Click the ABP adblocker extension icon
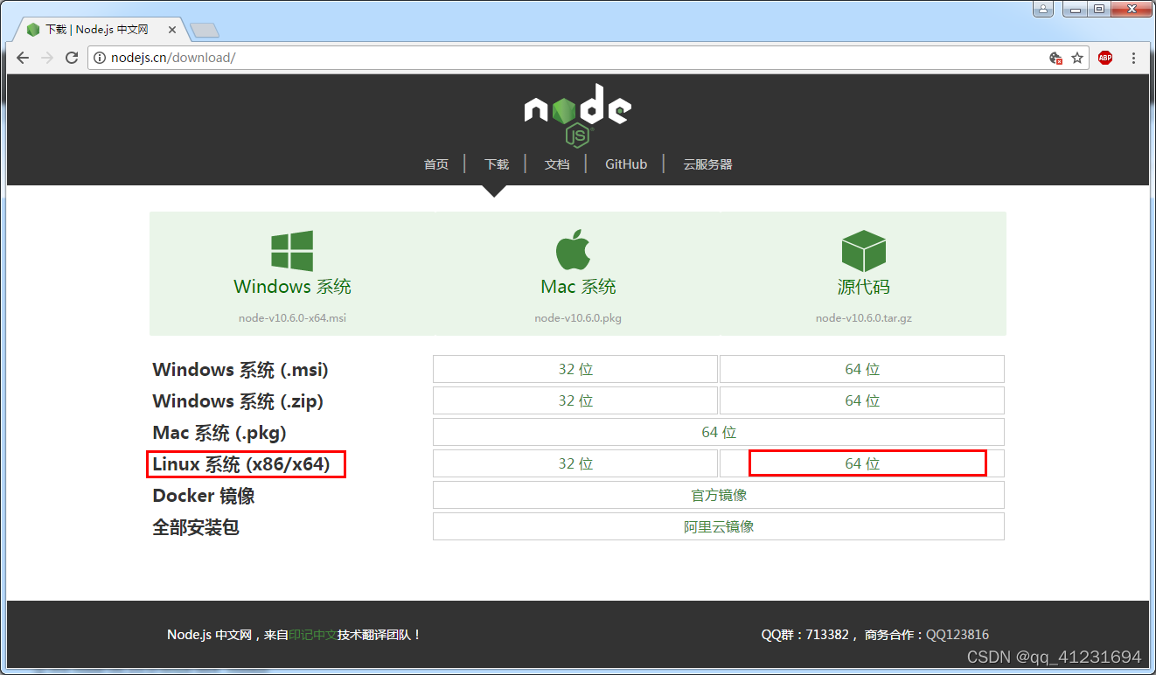Image resolution: width=1156 pixels, height=675 pixels. [x=1104, y=58]
